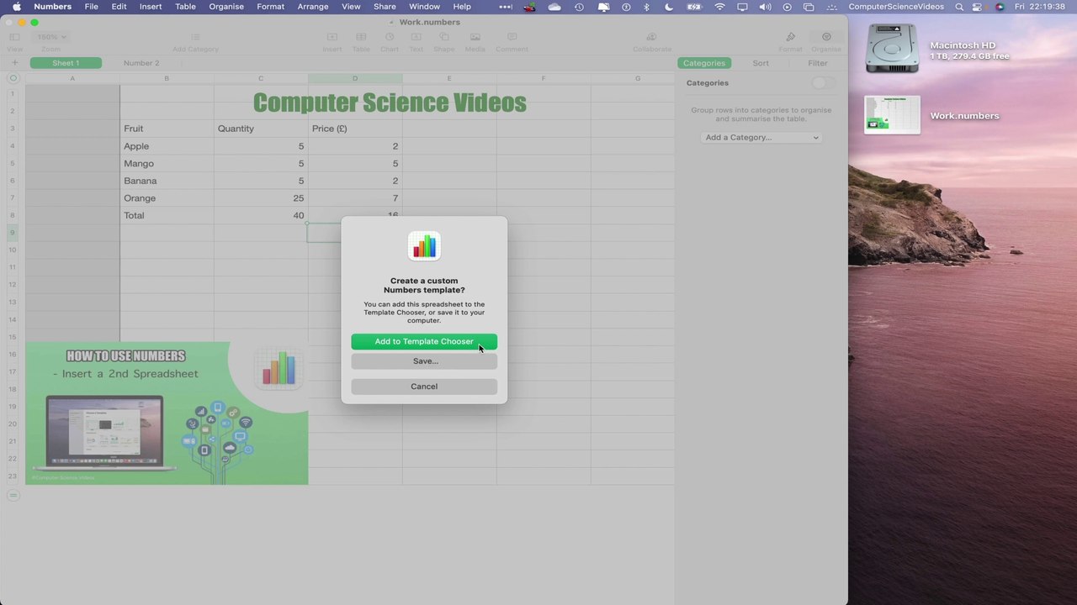The height and width of the screenshot is (605, 1077).
Task: Open the Insert menu in menu bar
Action: [151, 7]
